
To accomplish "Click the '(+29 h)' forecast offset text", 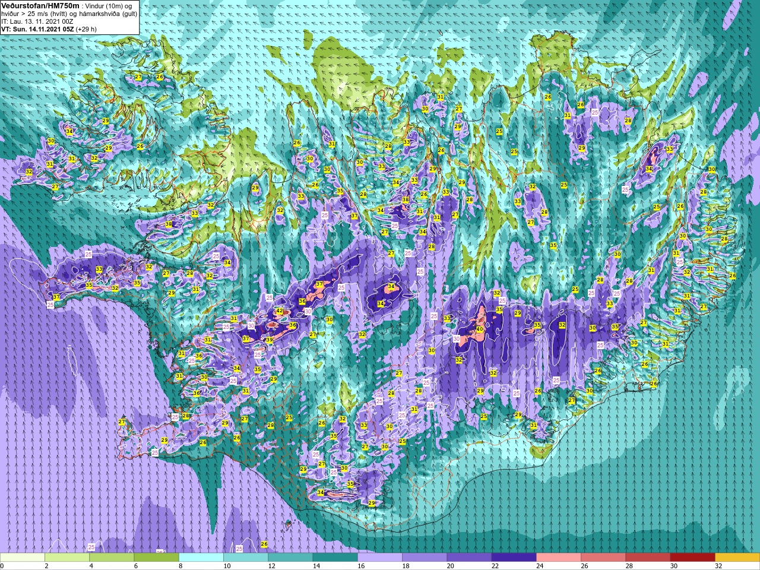I will click(x=86, y=29).
